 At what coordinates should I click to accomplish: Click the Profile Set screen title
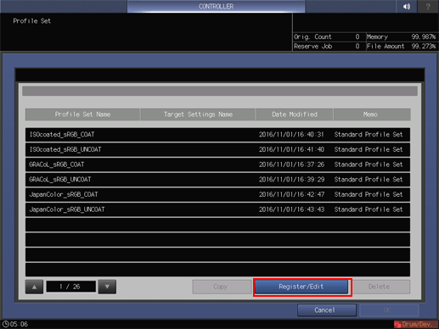point(32,21)
